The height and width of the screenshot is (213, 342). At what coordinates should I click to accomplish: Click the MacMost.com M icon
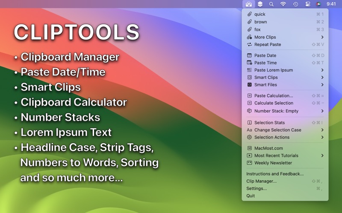(249, 148)
